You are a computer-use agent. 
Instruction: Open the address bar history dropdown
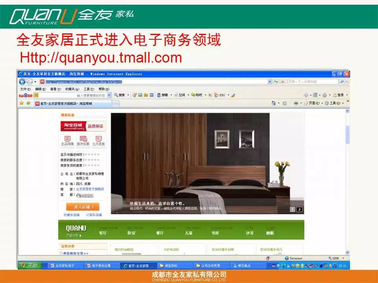point(269,81)
